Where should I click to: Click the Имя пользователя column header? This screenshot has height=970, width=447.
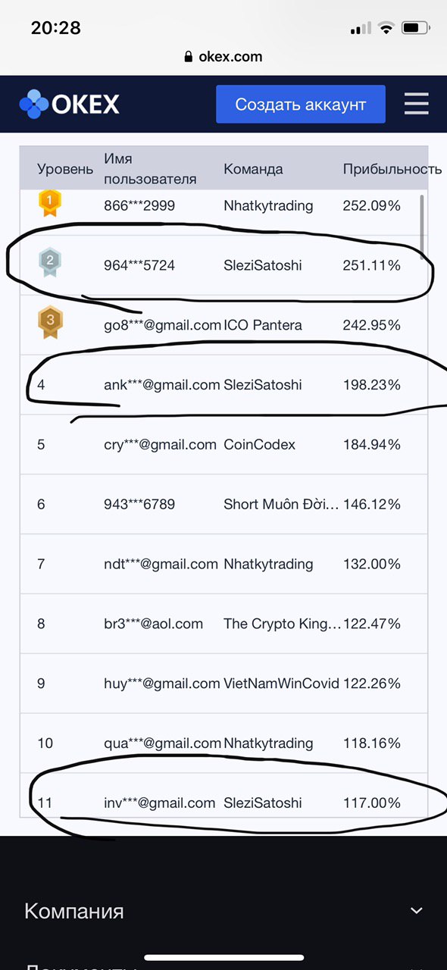tap(150, 168)
